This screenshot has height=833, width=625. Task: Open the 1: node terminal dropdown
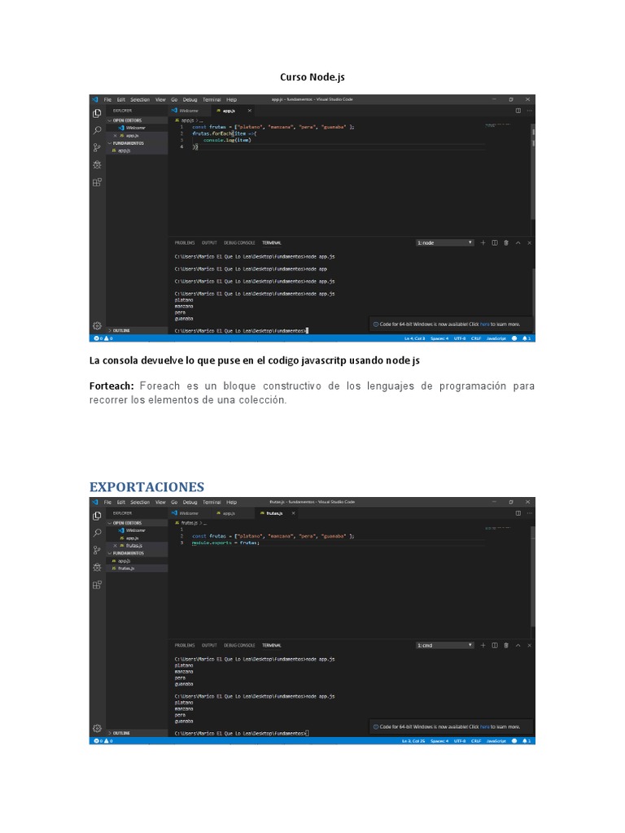(x=444, y=242)
